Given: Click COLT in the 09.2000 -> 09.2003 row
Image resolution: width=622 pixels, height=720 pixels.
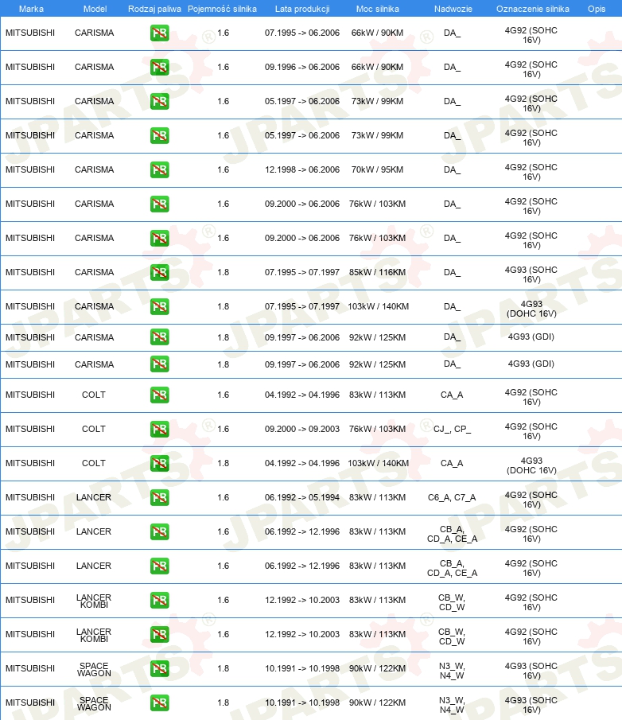Looking at the screenshot, I should 94,429.
